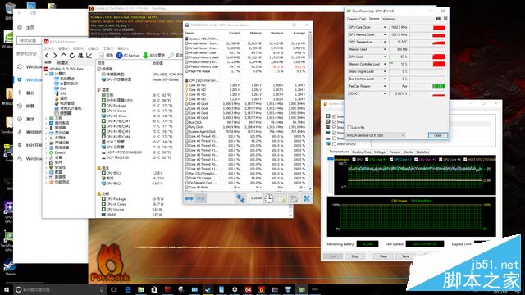Toggle CPU legend checkbox in temperature graph
Image resolution: width=525 pixels, height=295 pixels.
(354, 160)
